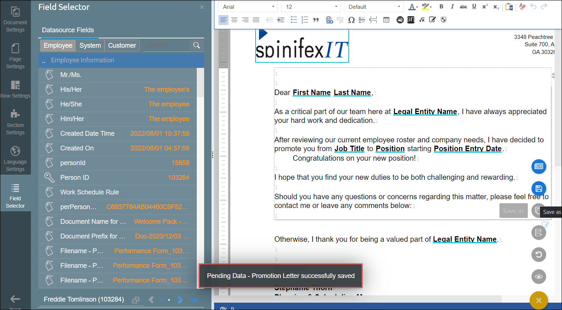Open Document Settings in the sidebar
The width and height of the screenshot is (562, 310).
click(15, 19)
